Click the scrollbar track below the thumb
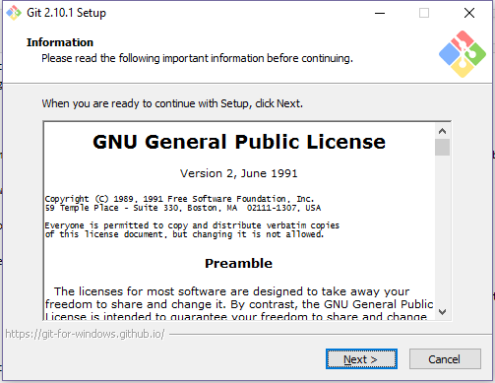 pos(442,229)
